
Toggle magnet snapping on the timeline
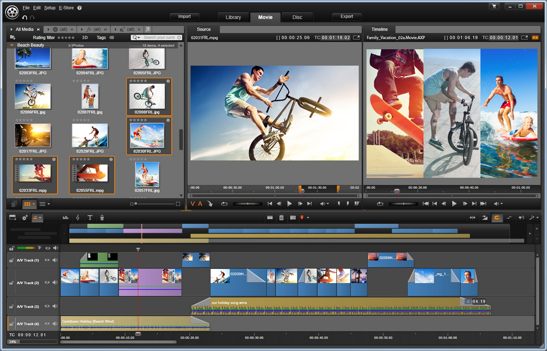[x=497, y=217]
